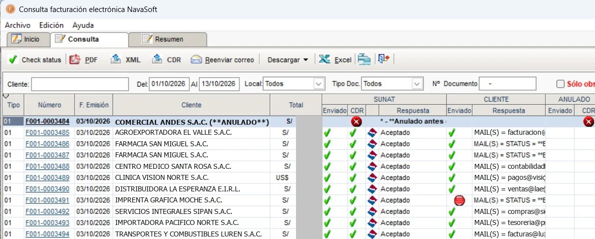Click SUNAT logo icon for the F001-0003486 row
This screenshot has width=595, height=239.
coord(372,144)
